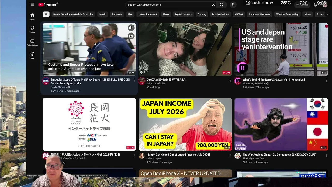This screenshot has height=187, width=332.
Task: Visit the JulianSonOfJohn channel link
Action: tap(156, 83)
